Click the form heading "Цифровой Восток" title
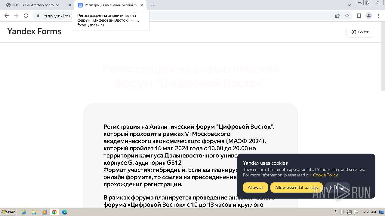Viewport: 385px width, 216px height. (191, 76)
